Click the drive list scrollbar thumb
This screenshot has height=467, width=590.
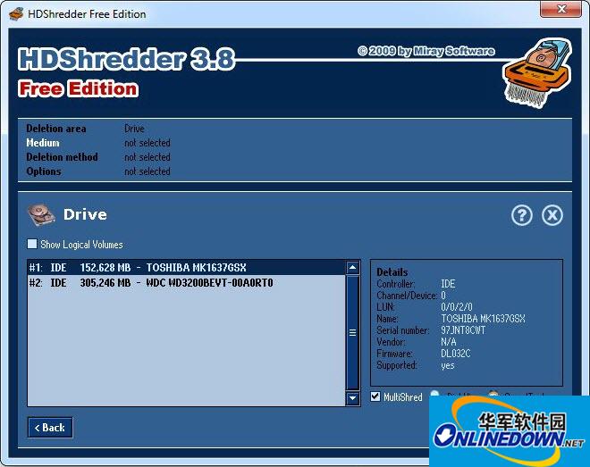click(352, 332)
